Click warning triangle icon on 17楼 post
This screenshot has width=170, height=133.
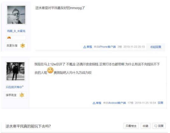coord(94,103)
